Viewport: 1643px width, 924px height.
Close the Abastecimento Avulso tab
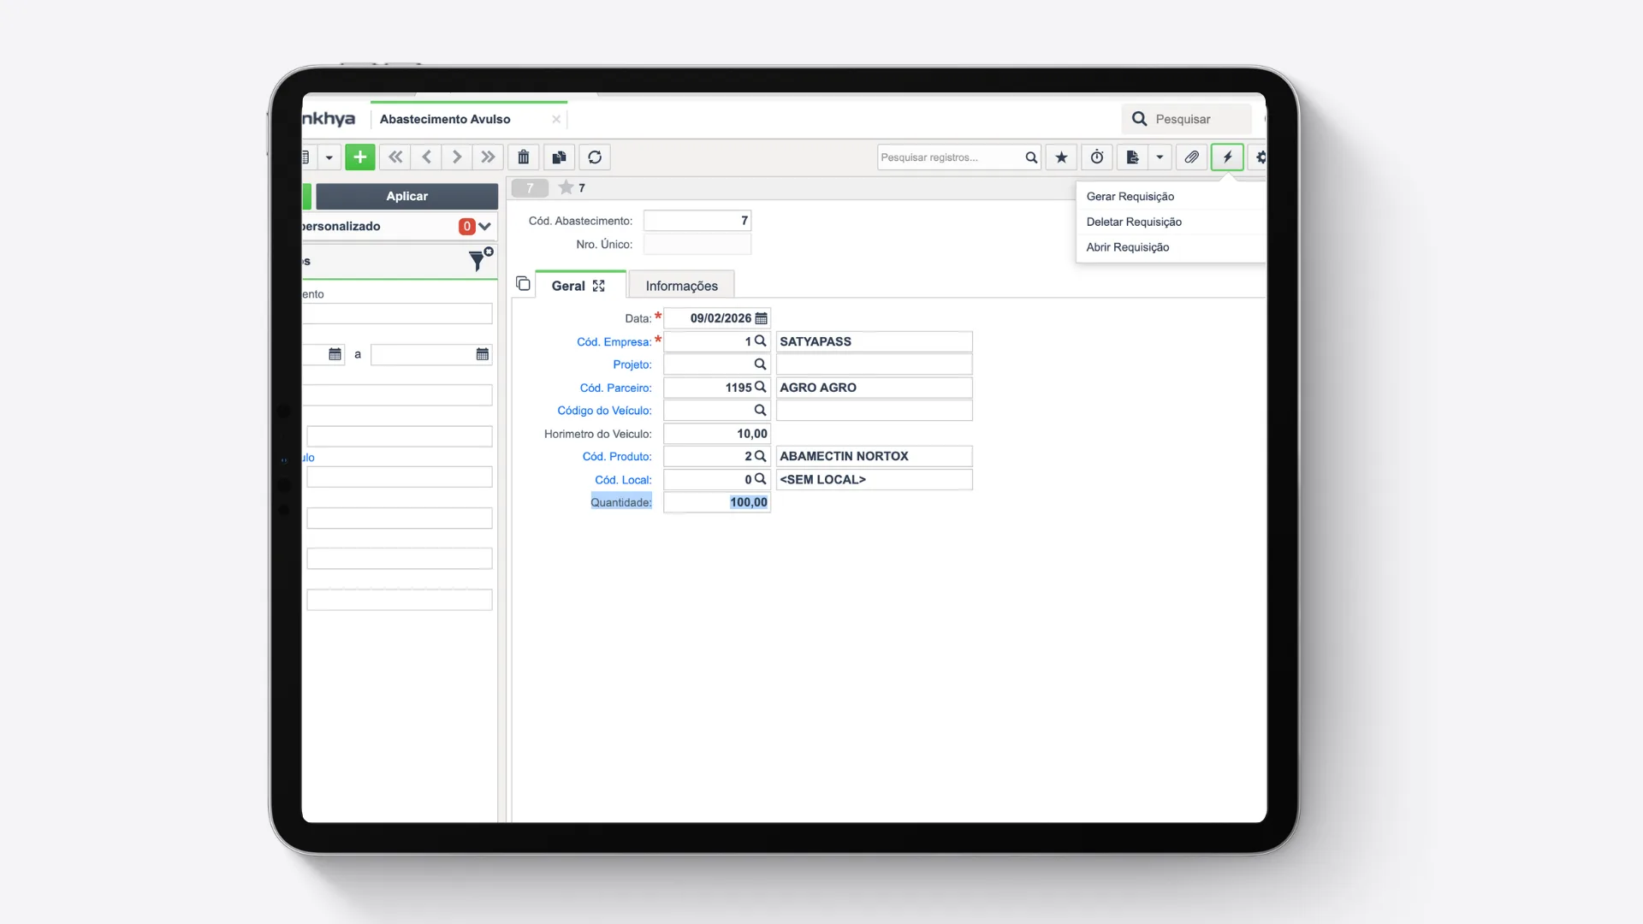[x=556, y=120]
